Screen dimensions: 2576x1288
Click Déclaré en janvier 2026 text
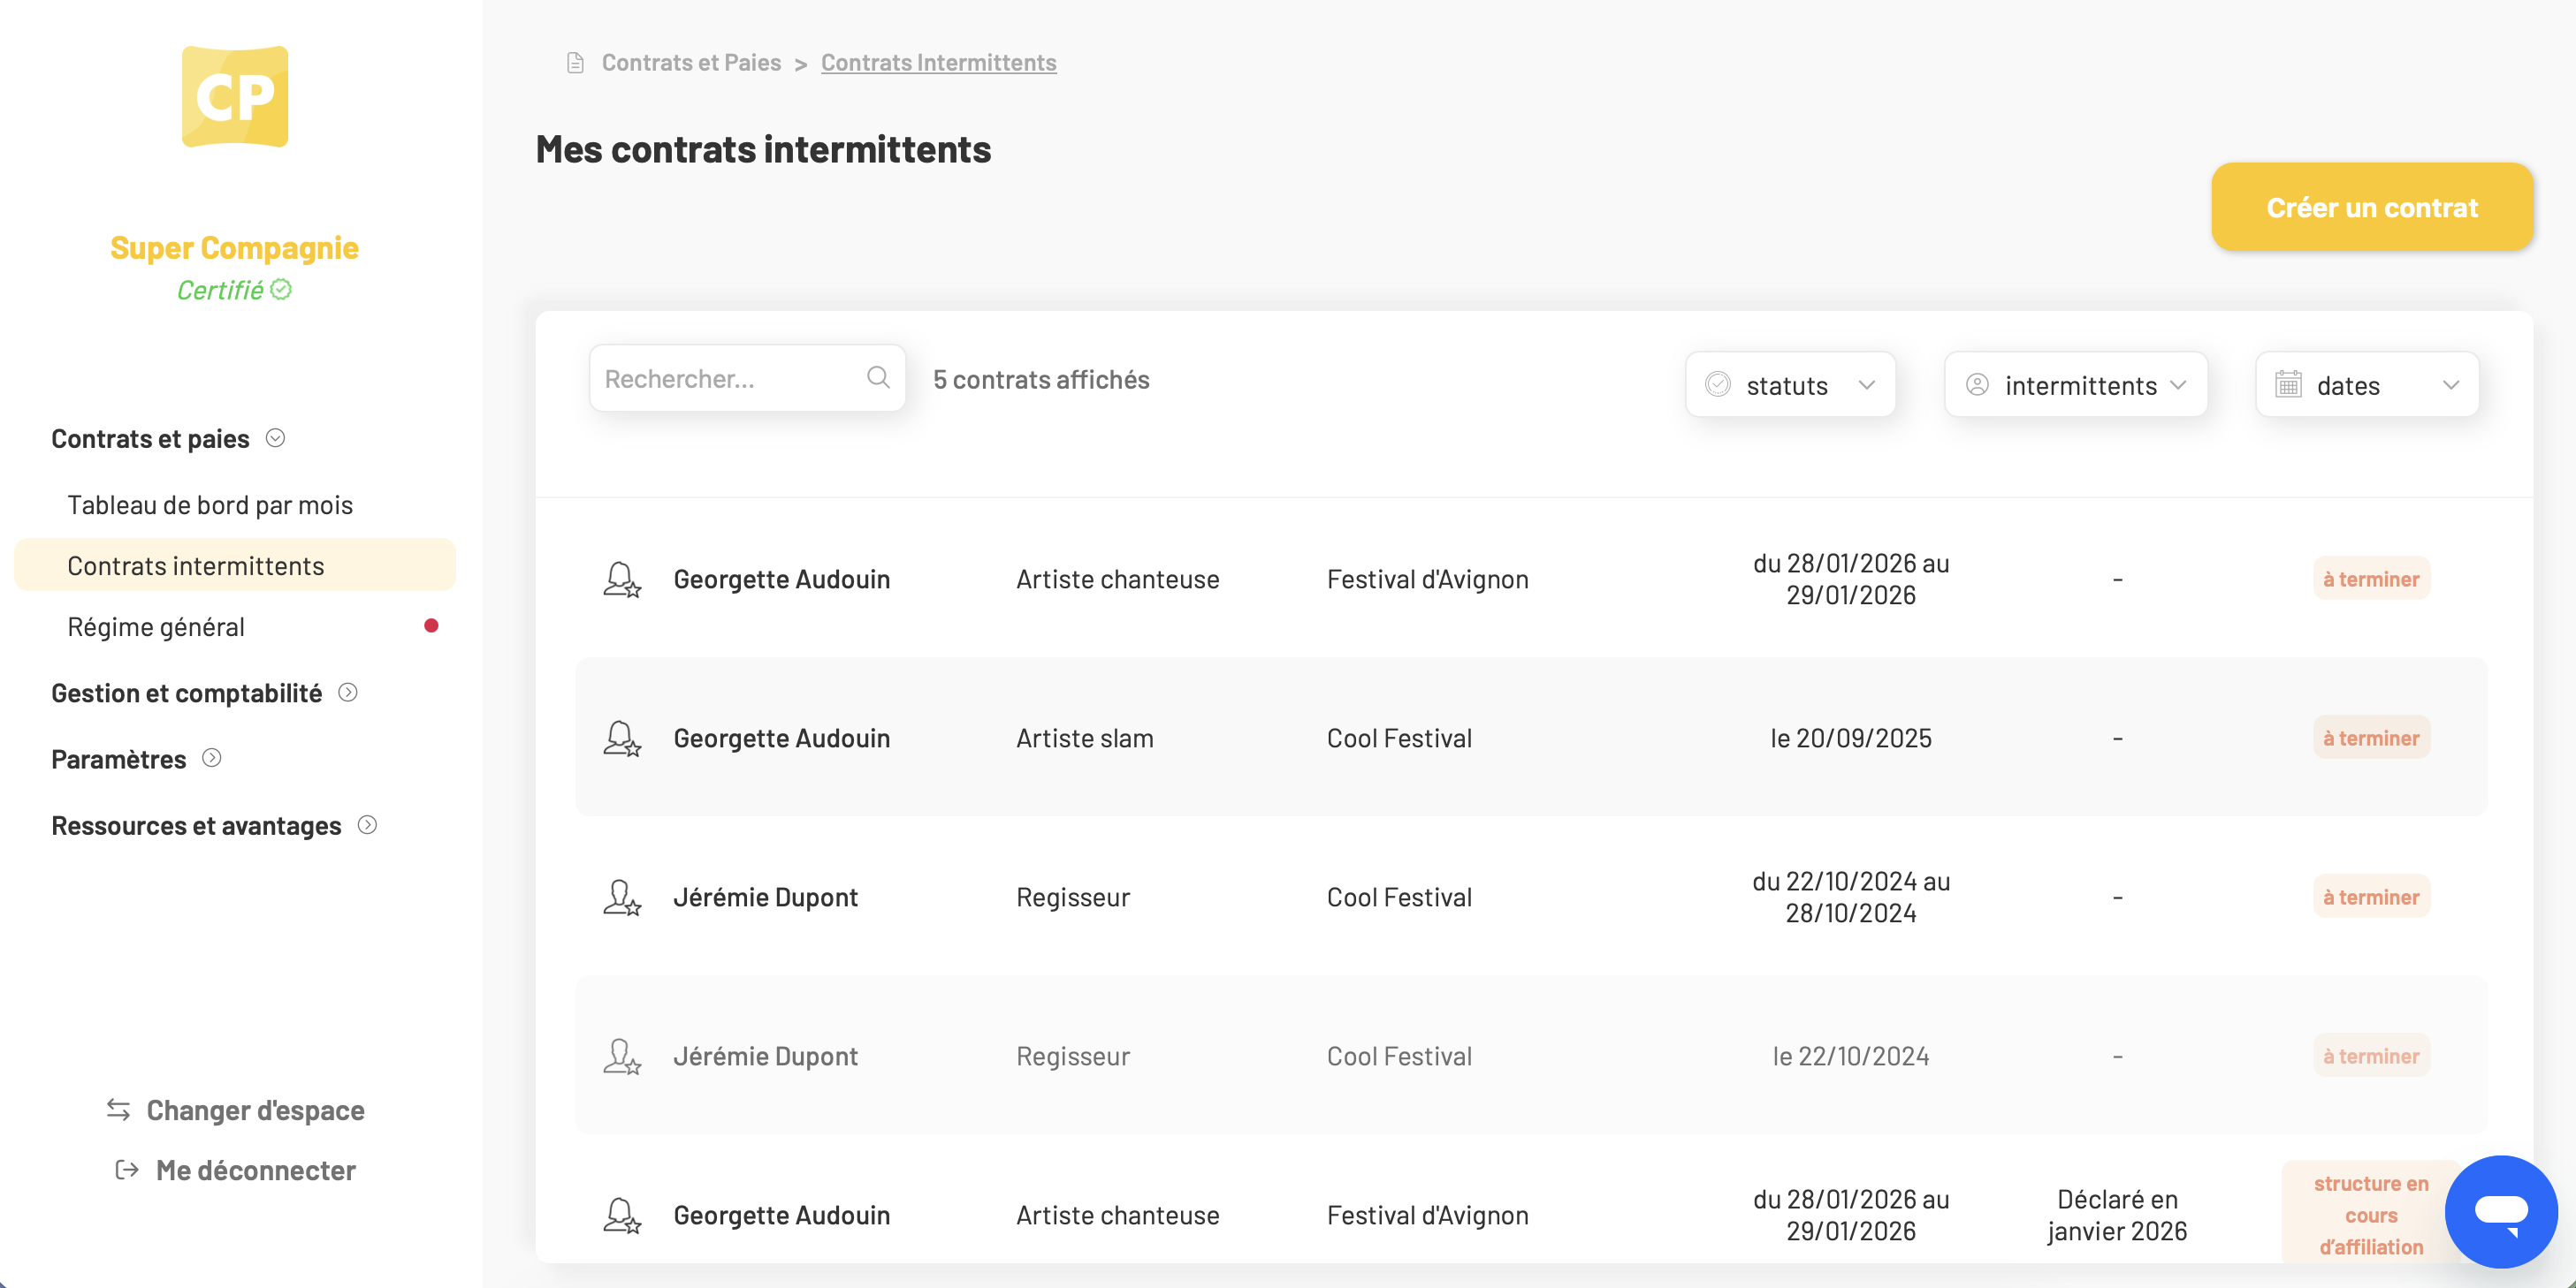pyautogui.click(x=2117, y=1214)
